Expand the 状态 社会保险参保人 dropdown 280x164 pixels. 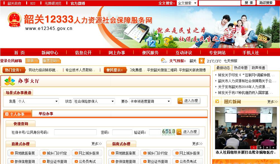[94, 101]
